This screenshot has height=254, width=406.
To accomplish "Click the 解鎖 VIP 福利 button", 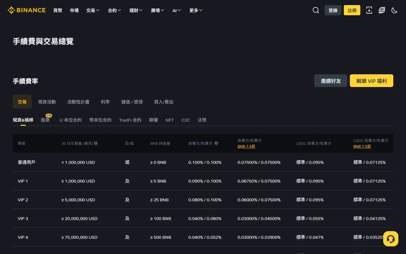I will click(x=372, y=81).
